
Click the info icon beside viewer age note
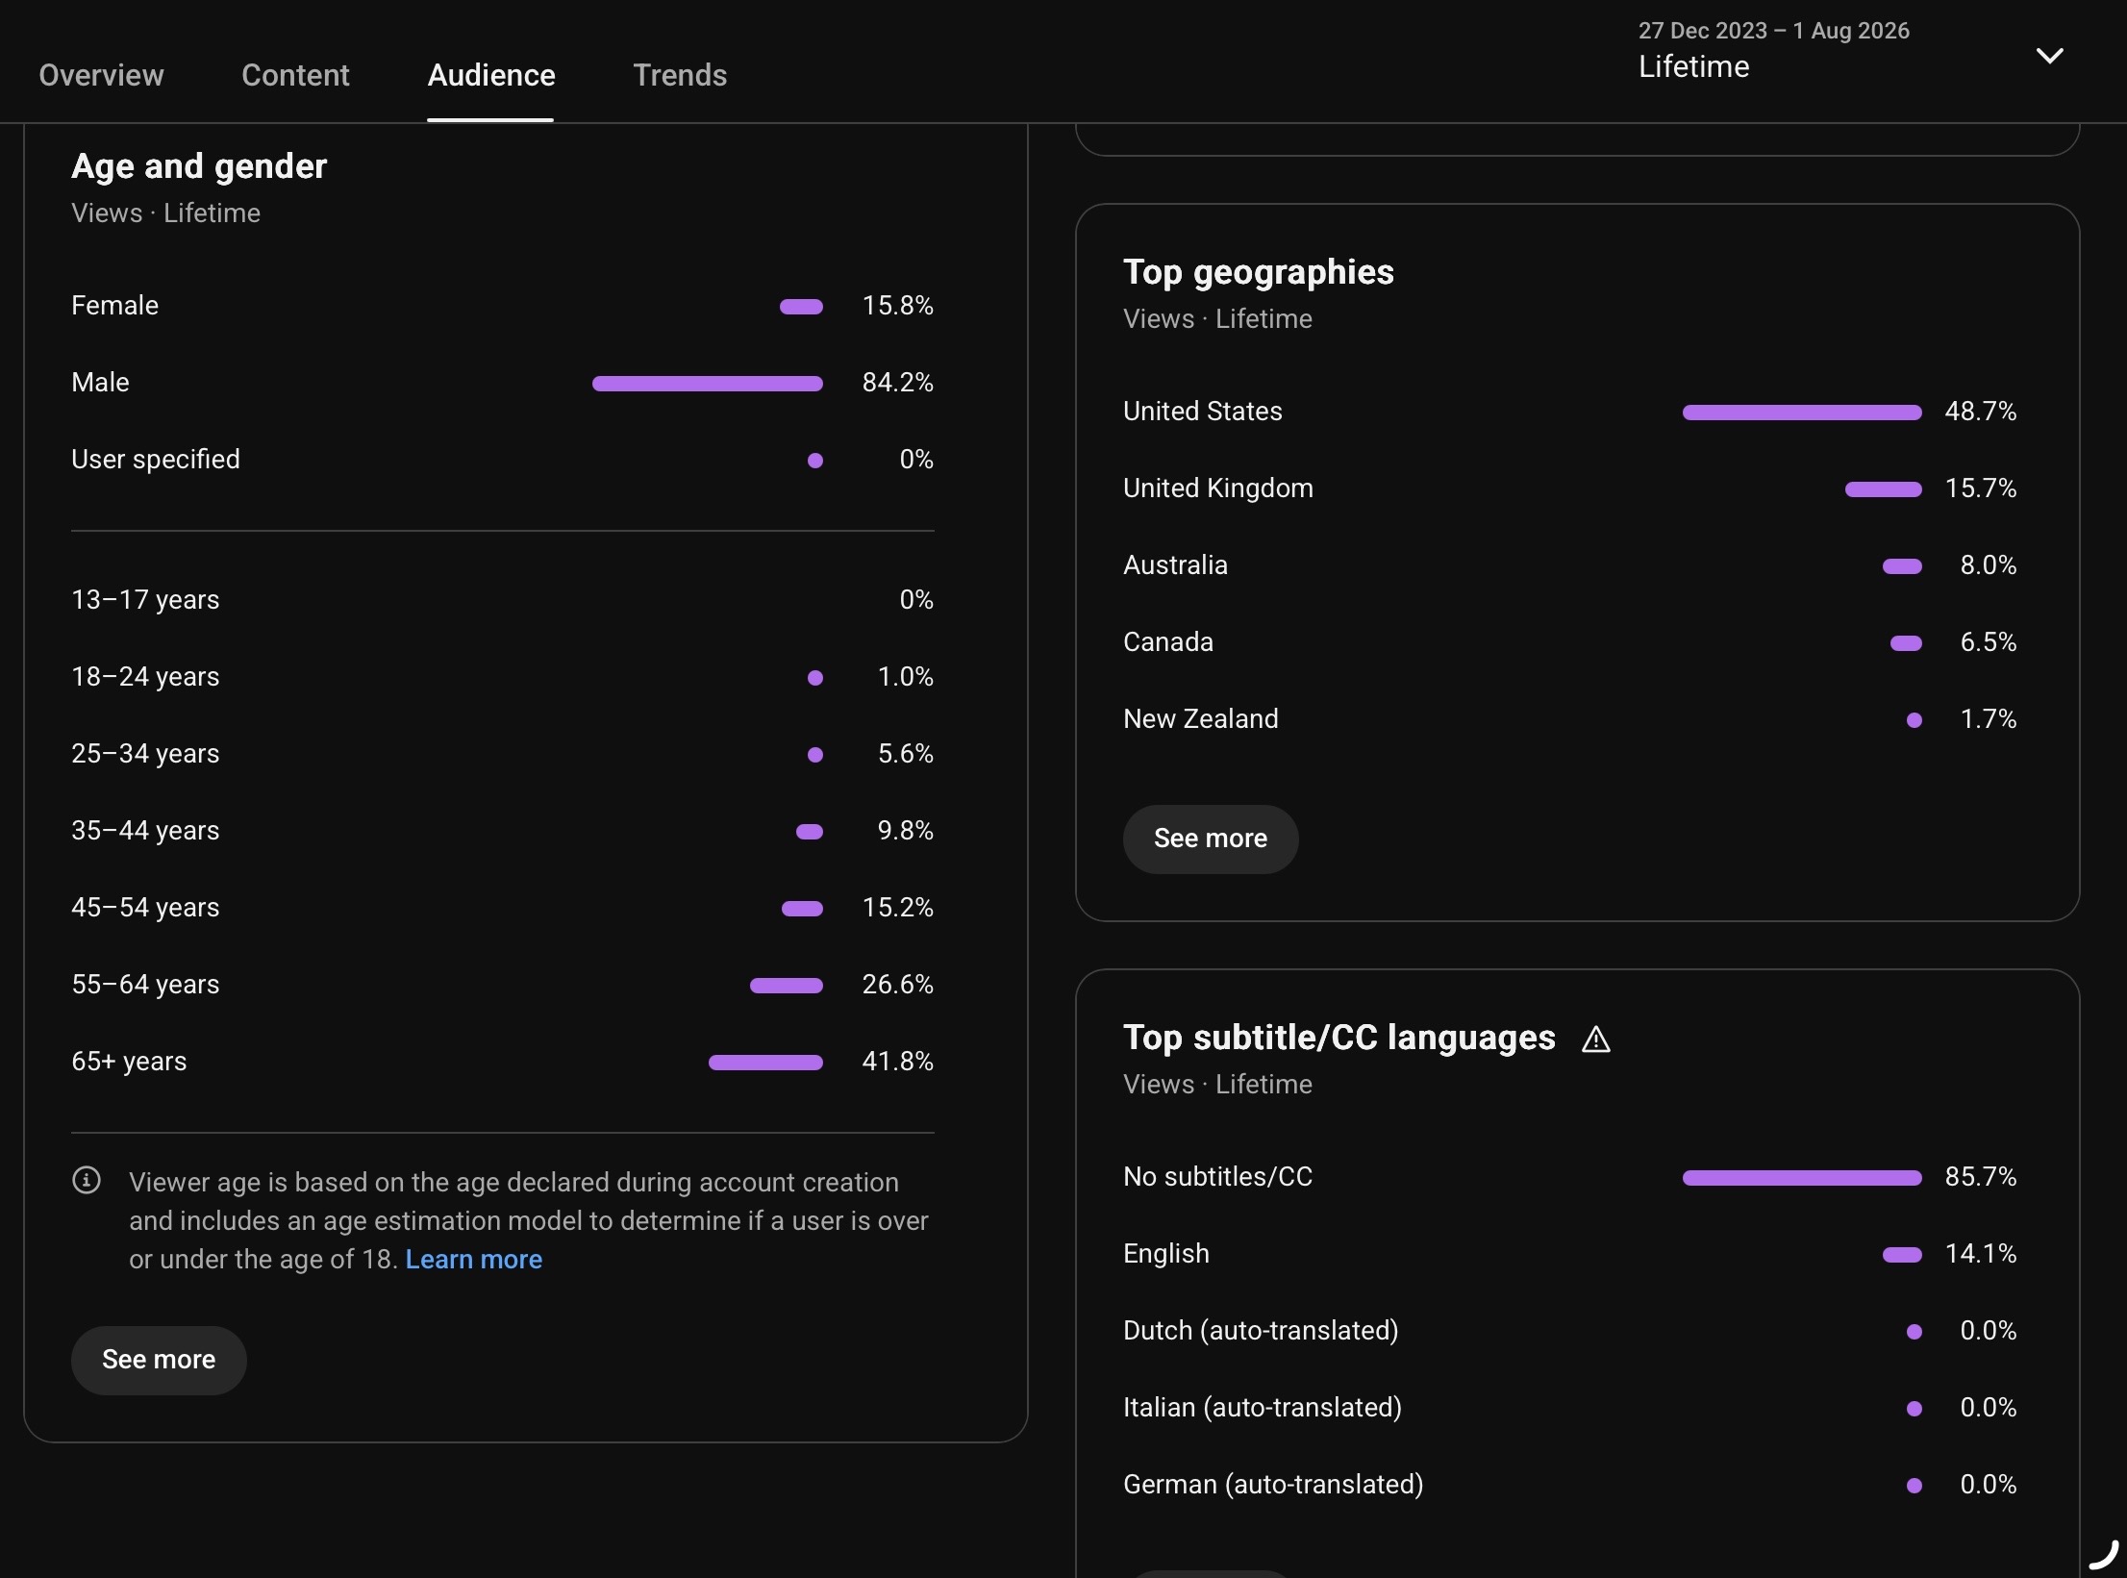[x=87, y=1180]
